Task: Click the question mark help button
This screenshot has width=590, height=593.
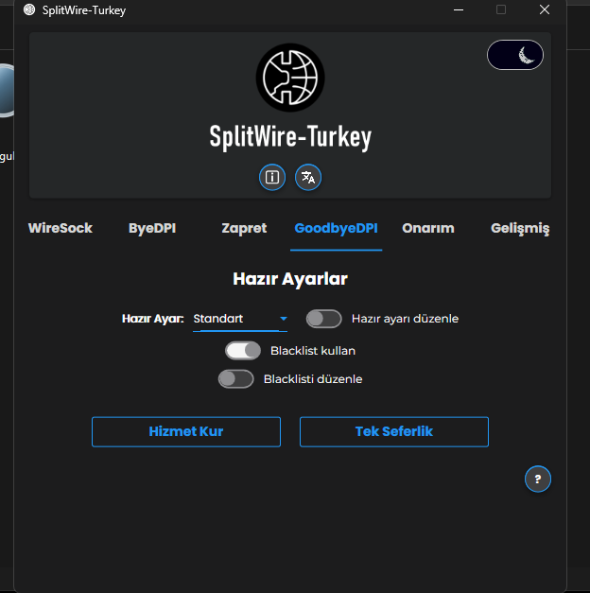Action: [538, 479]
